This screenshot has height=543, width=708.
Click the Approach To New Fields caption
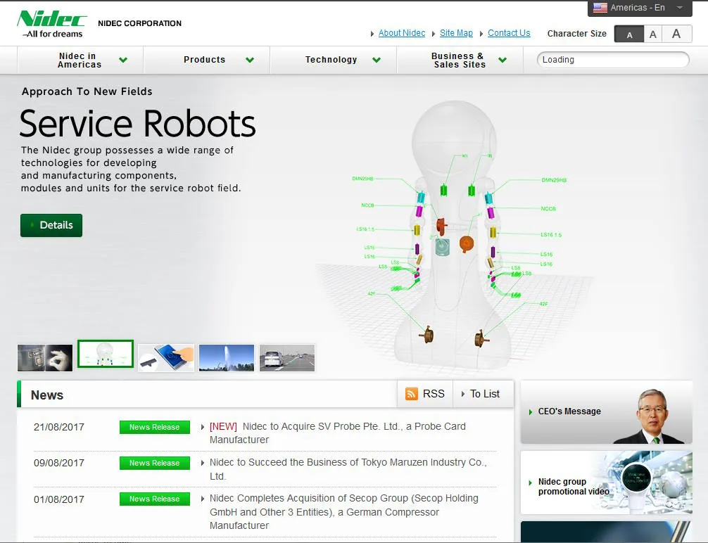[87, 91]
